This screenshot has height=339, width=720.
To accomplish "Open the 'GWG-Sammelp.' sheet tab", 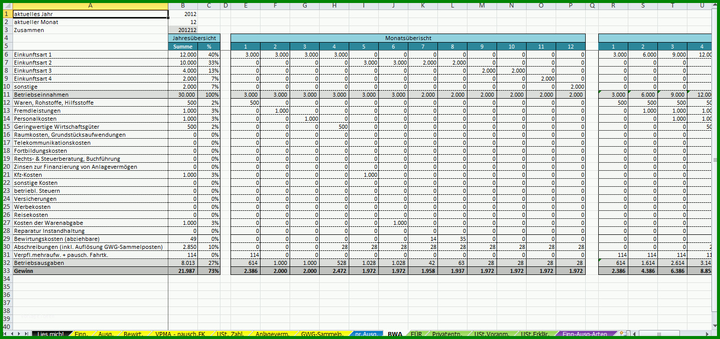I will click(322, 334).
